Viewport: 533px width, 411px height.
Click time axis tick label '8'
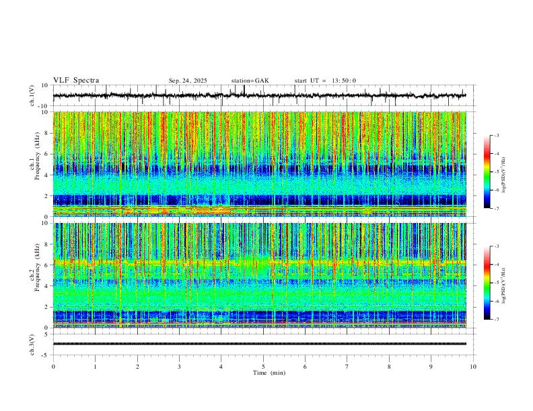[x=389, y=367]
